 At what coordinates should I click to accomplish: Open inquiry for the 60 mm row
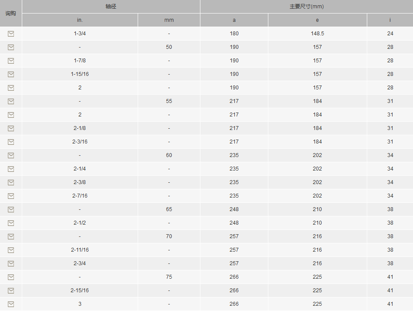click(x=11, y=155)
